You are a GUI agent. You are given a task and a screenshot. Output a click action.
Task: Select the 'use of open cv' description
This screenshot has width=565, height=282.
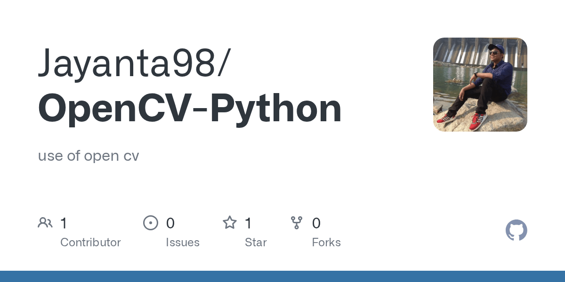[89, 156]
